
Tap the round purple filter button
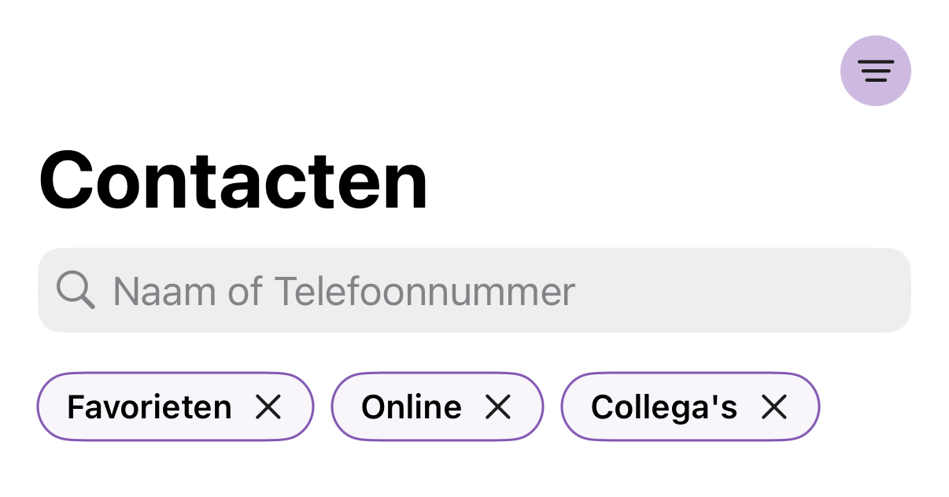point(875,71)
